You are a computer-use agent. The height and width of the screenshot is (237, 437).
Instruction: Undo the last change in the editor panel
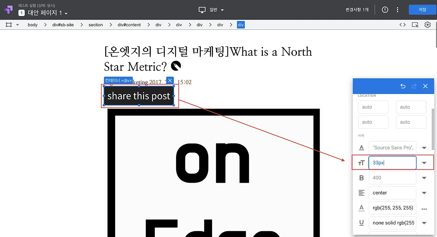pyautogui.click(x=403, y=86)
